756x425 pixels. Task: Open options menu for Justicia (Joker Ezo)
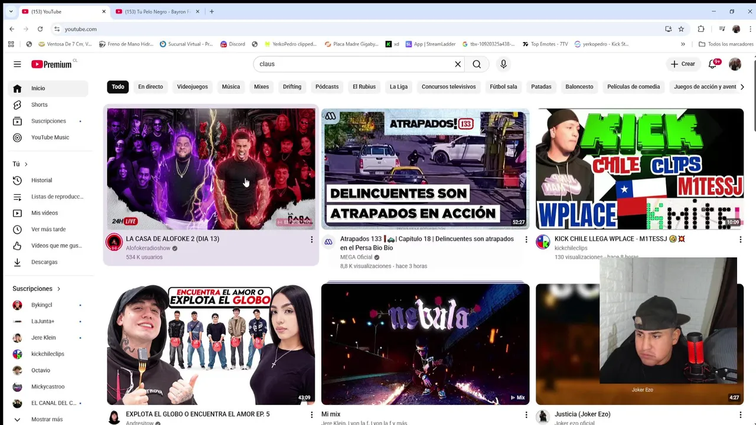pyautogui.click(x=740, y=415)
